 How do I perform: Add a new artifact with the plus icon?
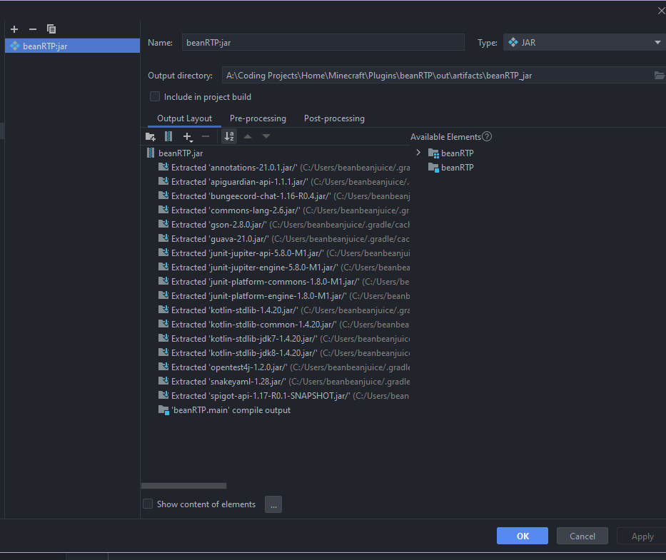coord(14,29)
